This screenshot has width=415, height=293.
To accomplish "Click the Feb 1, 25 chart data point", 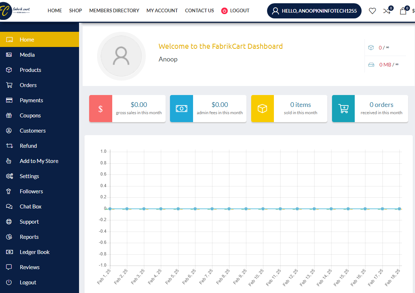I will tap(110, 209).
